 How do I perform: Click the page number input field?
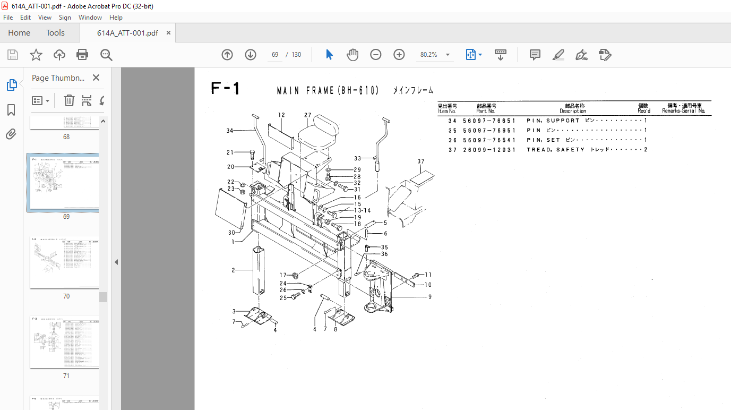tap(275, 55)
